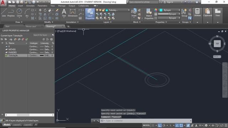228x128 pixels.
Task: Click the new drawing tab plus button
Action: click(x=68, y=26)
